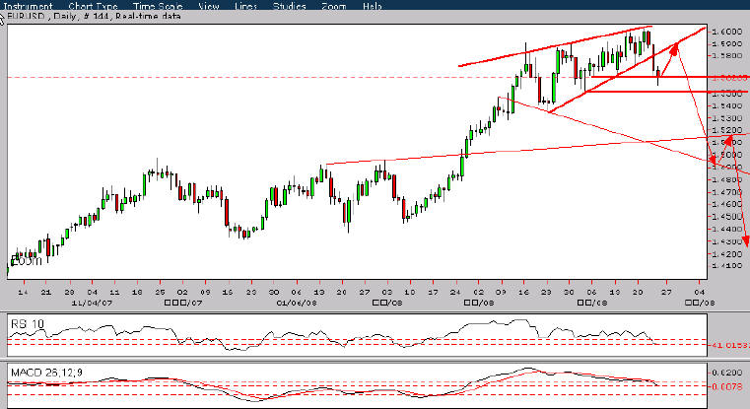Open the Time Scale menu

pyautogui.click(x=158, y=6)
